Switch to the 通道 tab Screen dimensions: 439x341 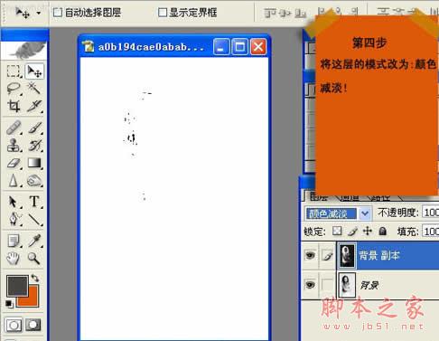(x=350, y=197)
